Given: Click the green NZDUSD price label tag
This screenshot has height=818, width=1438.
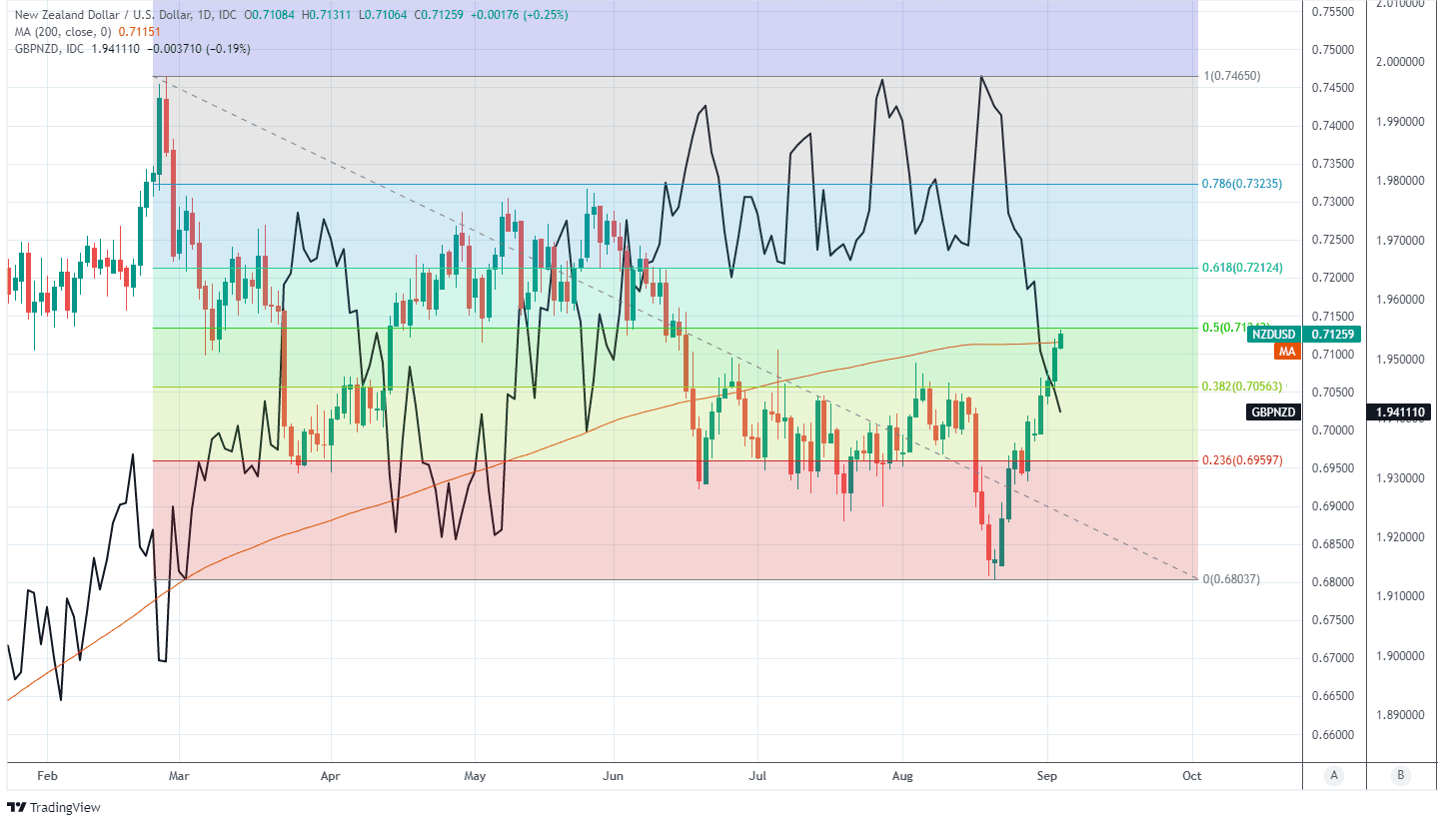Looking at the screenshot, I should tap(1273, 335).
